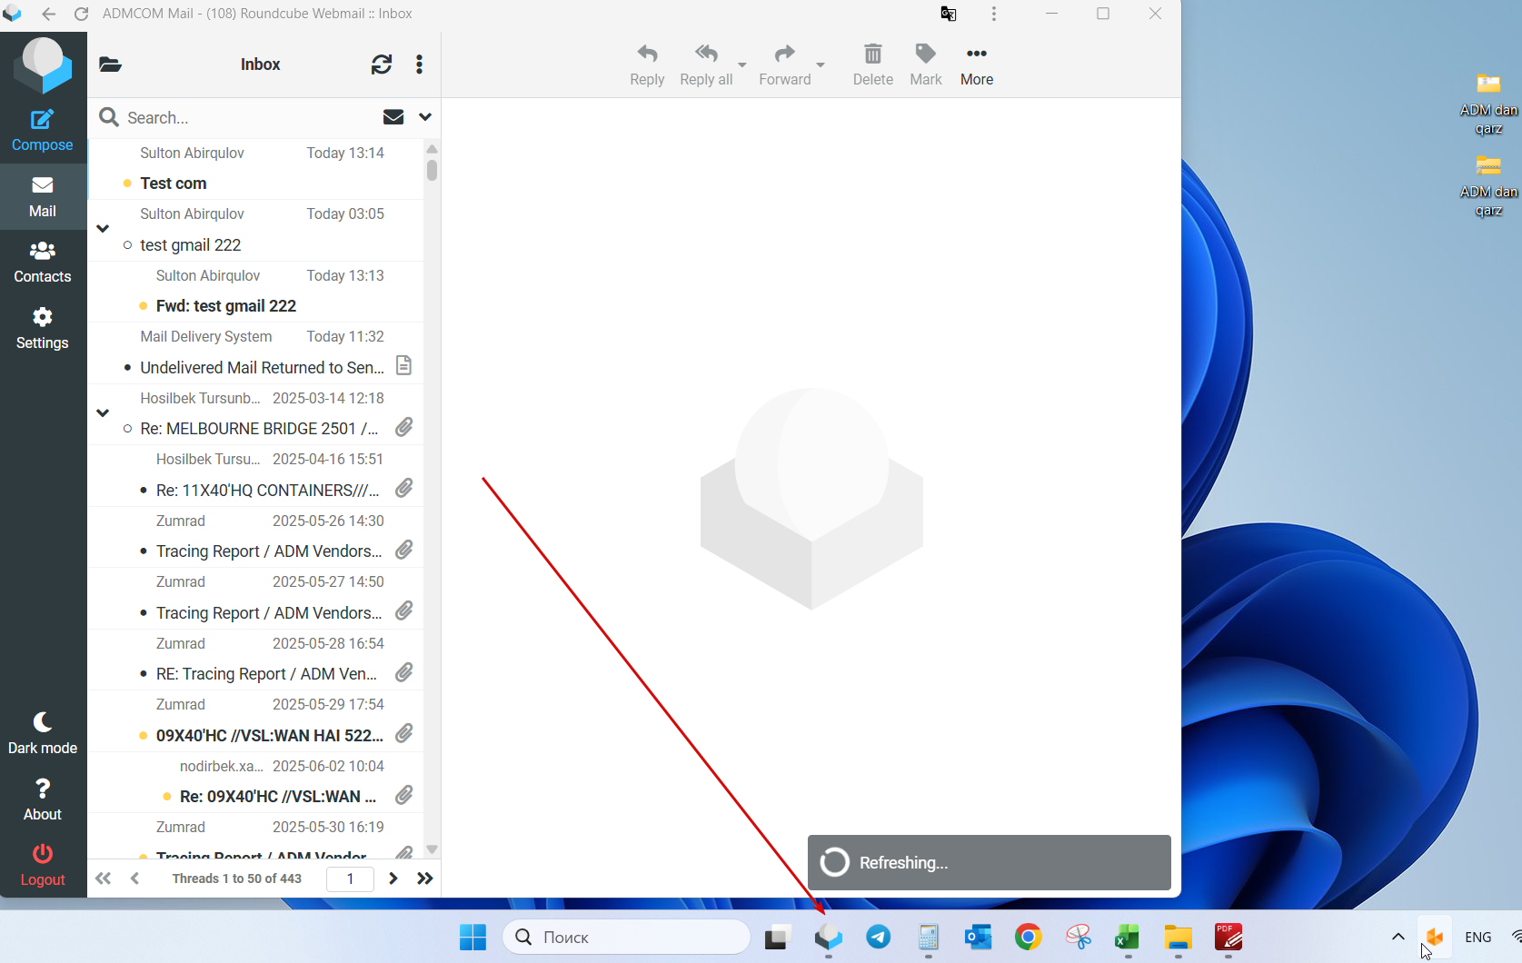Open the '09X40'HC //VSL:WAN HAI 522...' message
1522x963 pixels.
pos(255,720)
